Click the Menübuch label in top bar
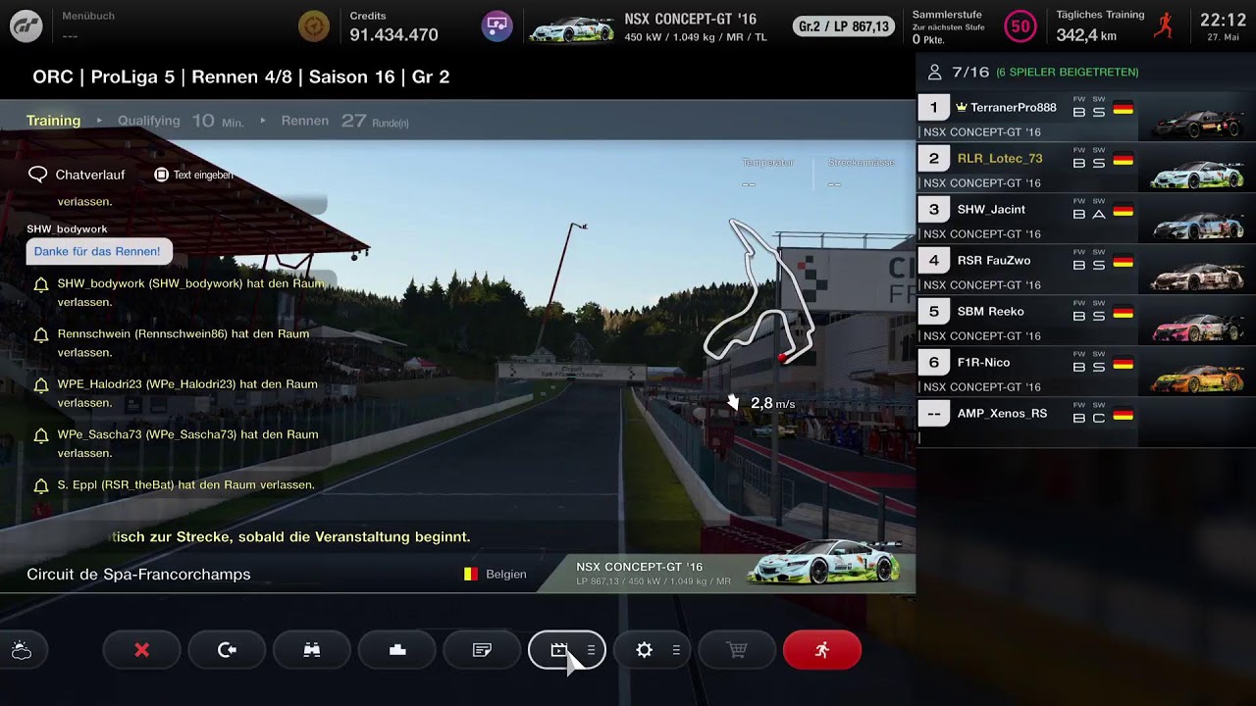The image size is (1256, 706). click(88, 16)
